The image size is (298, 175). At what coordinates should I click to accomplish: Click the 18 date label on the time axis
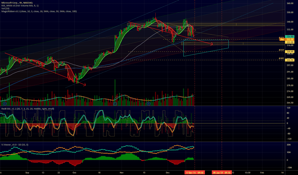point(99,172)
